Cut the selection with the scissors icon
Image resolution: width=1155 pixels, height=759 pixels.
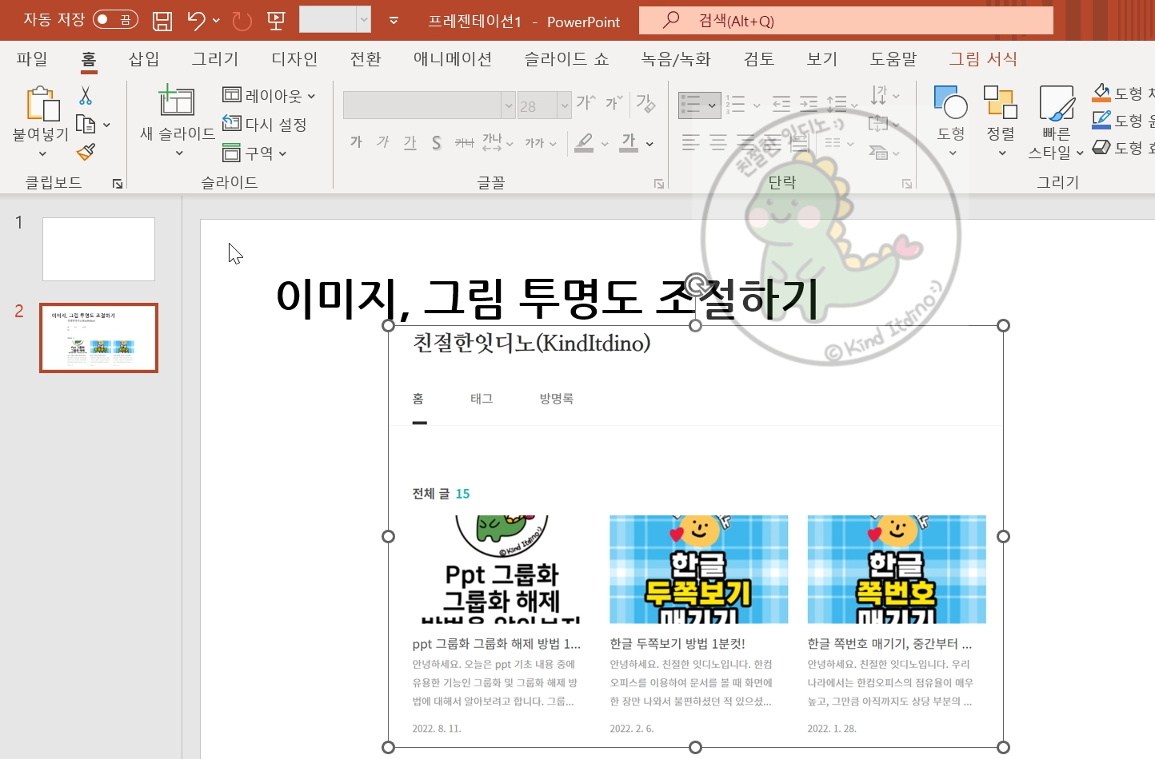click(86, 96)
